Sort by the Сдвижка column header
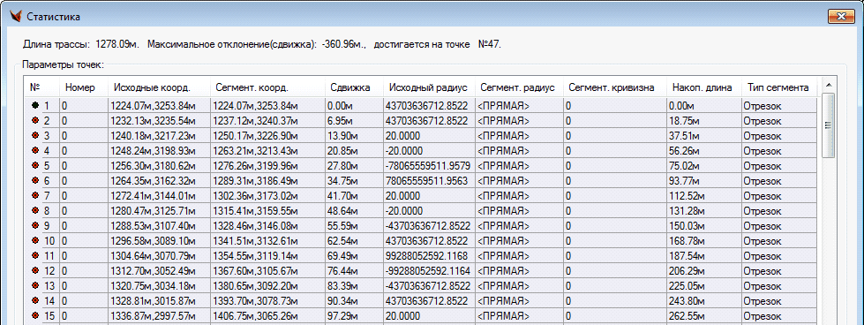This screenshot has width=864, height=325. (353, 87)
